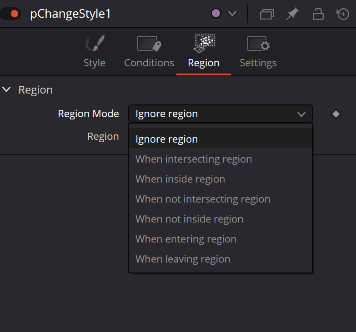Open the Region Mode combo box
The width and height of the screenshot is (356, 332).
click(221, 114)
